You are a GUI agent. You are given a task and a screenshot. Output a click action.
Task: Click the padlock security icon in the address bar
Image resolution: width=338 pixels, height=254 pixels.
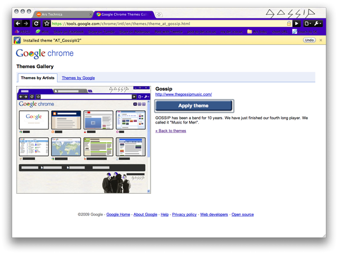pyautogui.click(x=289, y=24)
